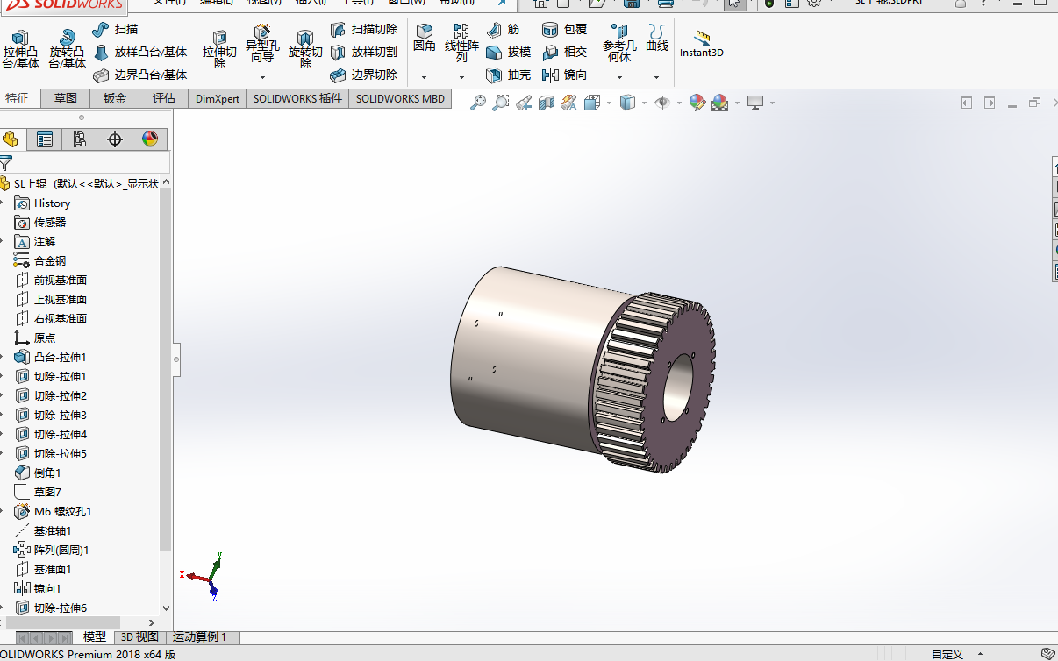Select the 相交 intersect tool
The height and width of the screenshot is (661, 1058).
tap(565, 52)
